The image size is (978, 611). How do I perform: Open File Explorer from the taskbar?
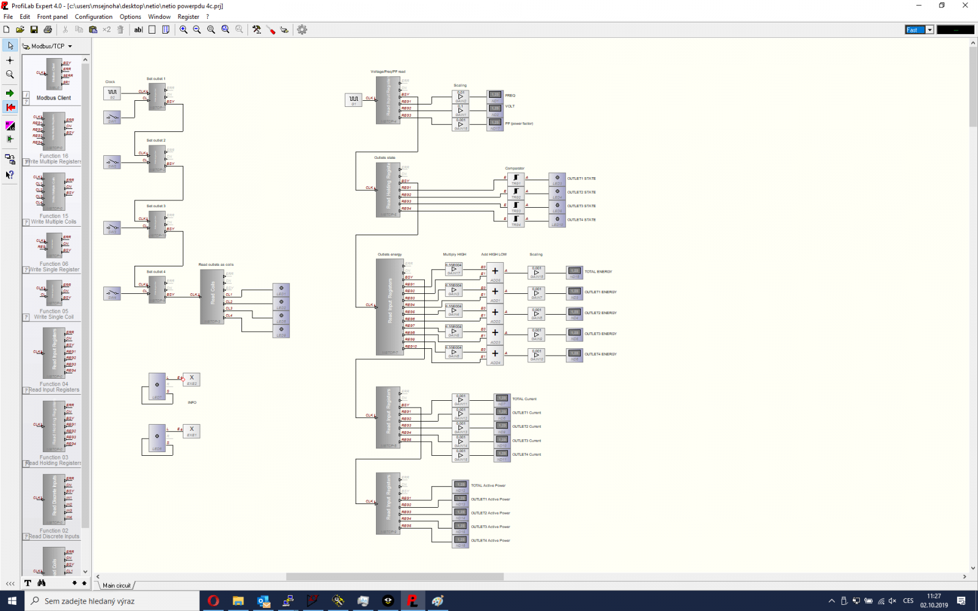click(238, 601)
